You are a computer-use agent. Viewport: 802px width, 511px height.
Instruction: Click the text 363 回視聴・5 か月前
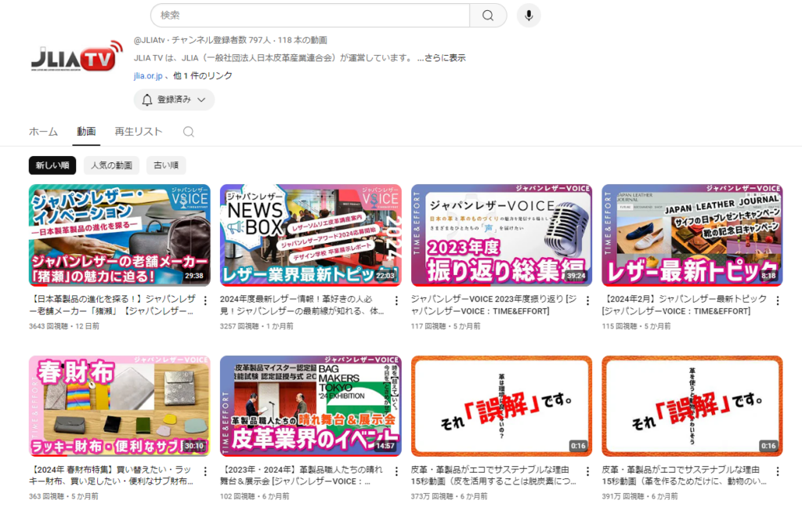pyautogui.click(x=63, y=496)
